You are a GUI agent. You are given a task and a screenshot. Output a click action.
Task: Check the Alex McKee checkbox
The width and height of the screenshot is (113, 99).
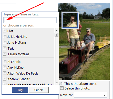[5, 67]
